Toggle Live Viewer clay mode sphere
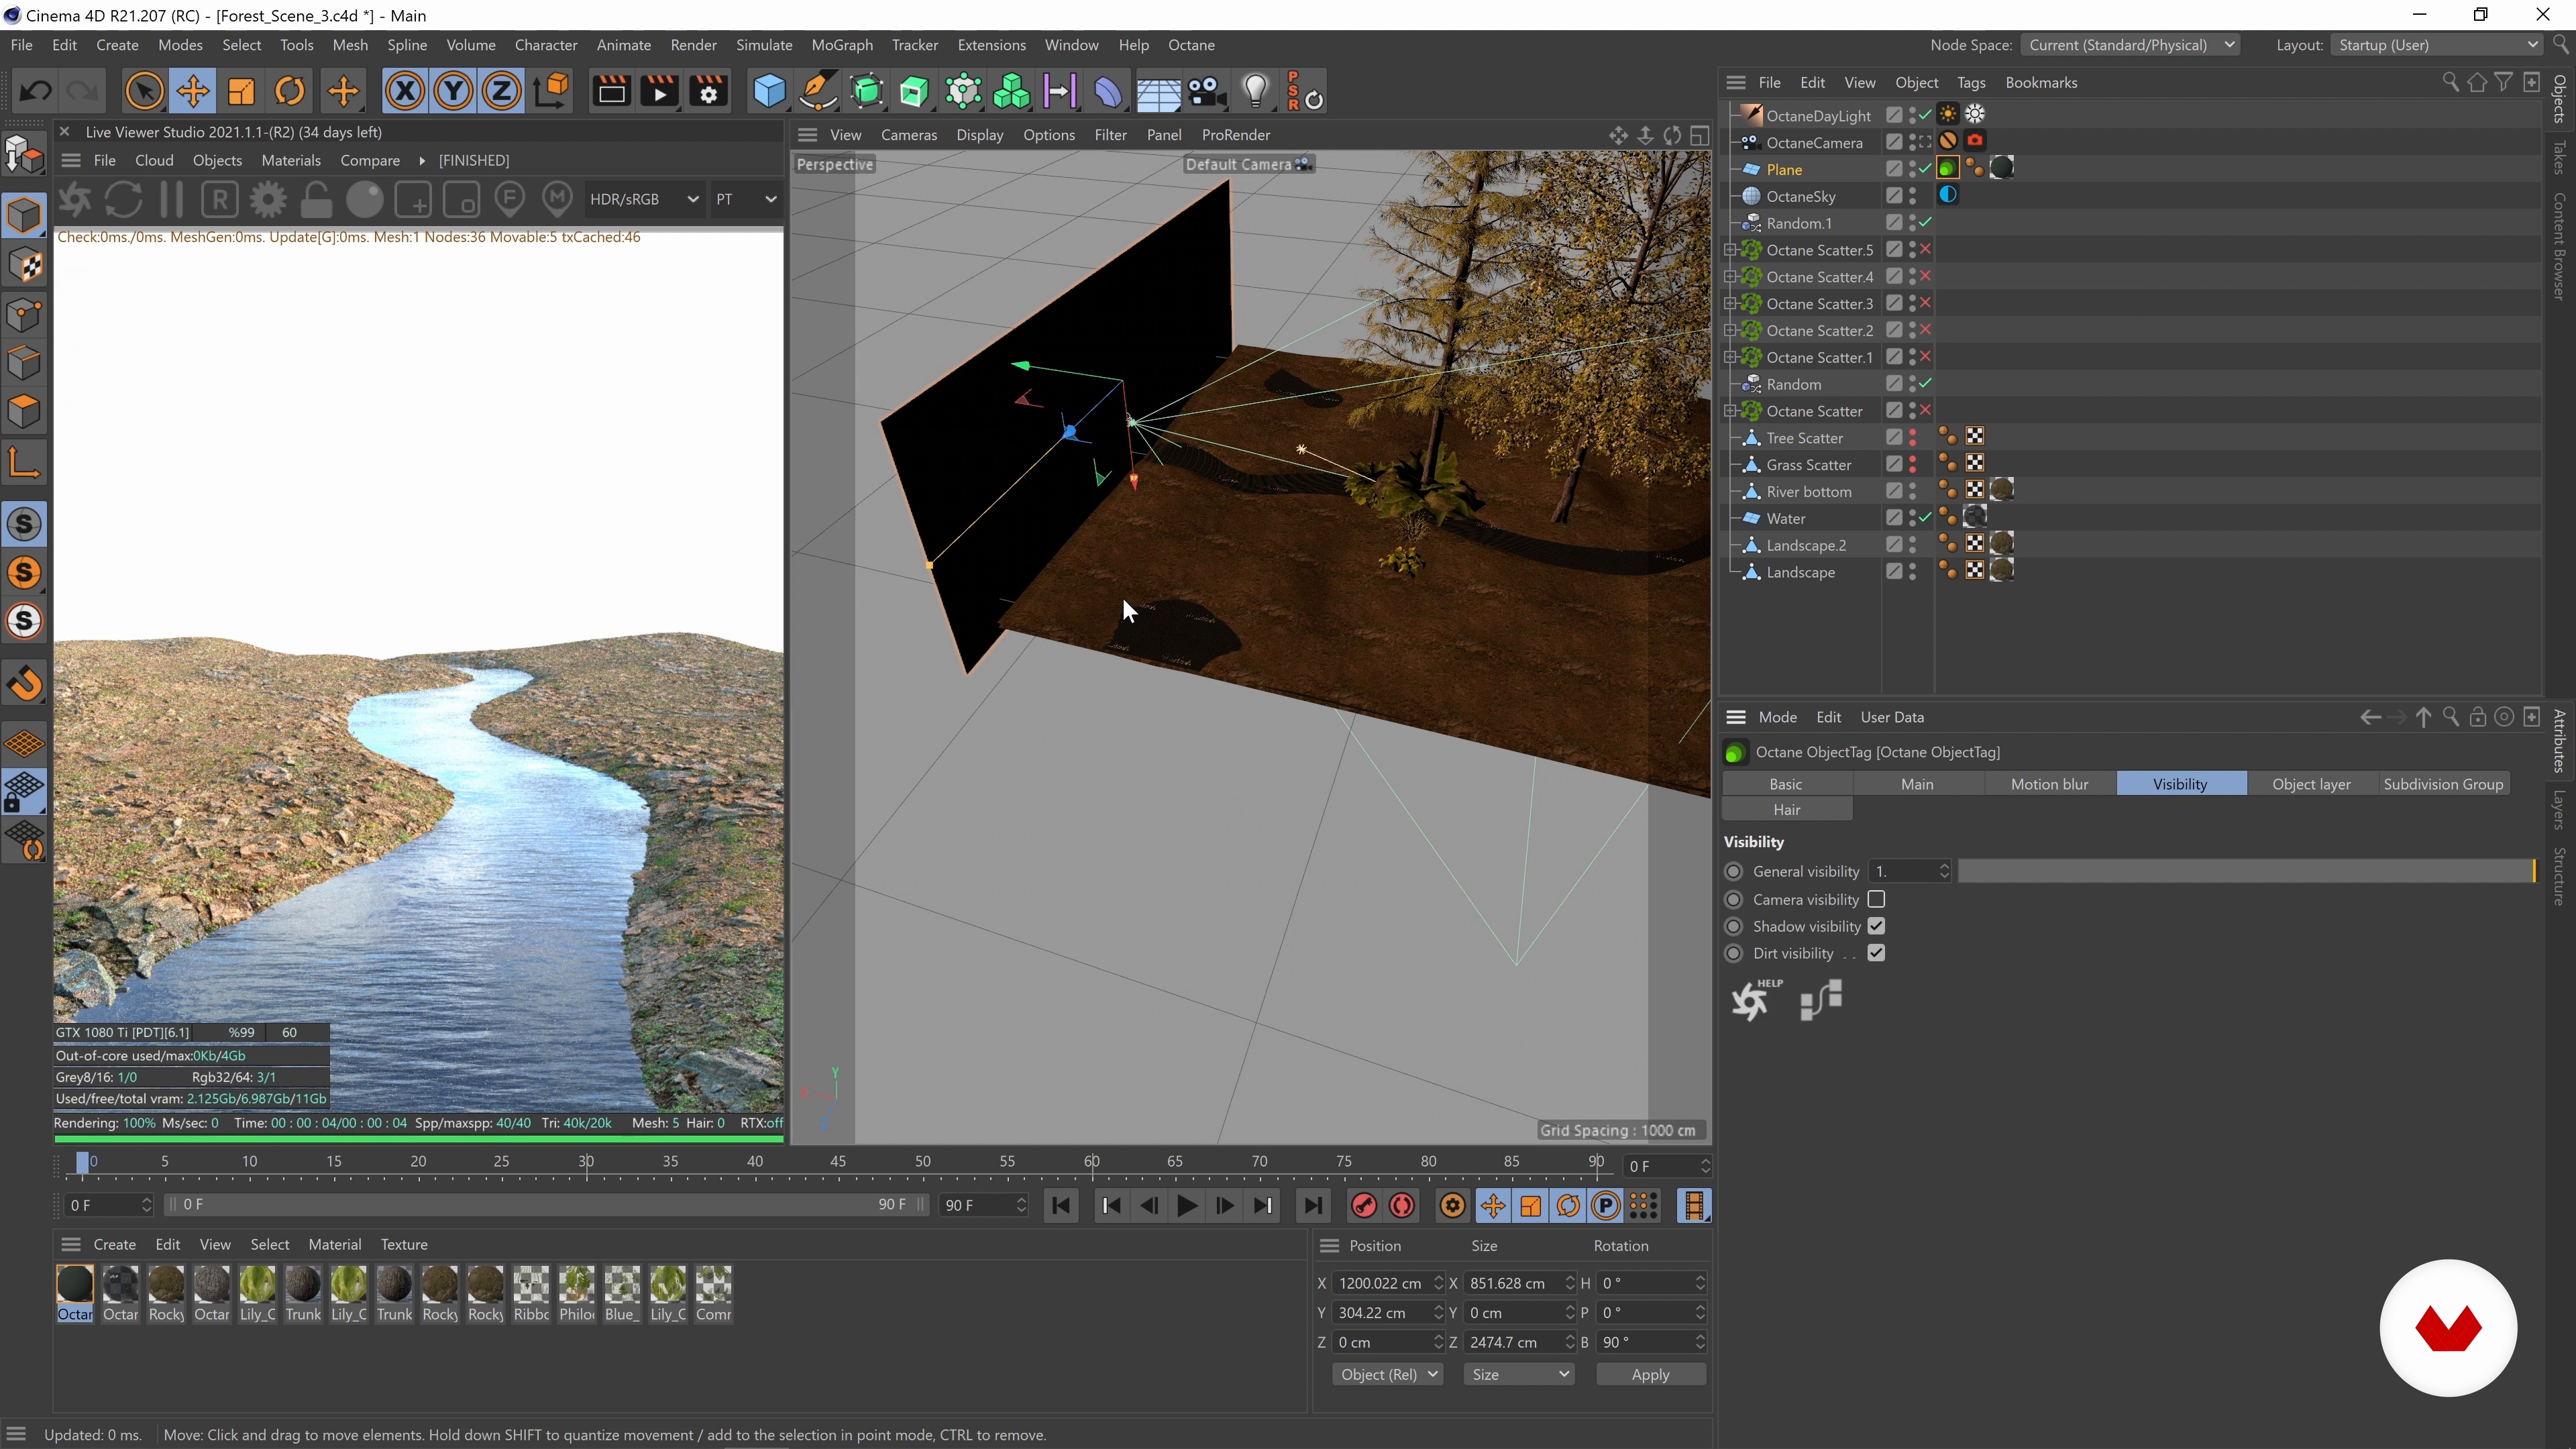The height and width of the screenshot is (1449, 2576). click(x=364, y=199)
